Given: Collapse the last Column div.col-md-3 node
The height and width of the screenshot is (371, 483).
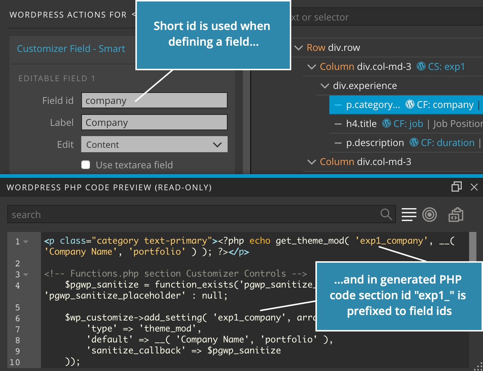Looking at the screenshot, I should tap(312, 162).
